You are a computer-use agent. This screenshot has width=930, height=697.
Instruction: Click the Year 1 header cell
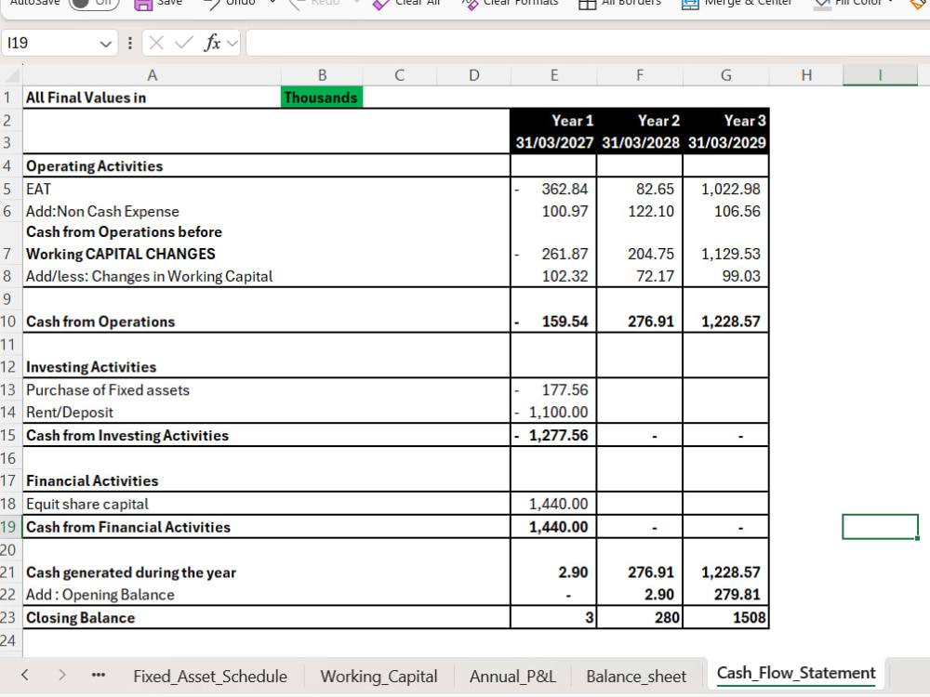(x=553, y=120)
